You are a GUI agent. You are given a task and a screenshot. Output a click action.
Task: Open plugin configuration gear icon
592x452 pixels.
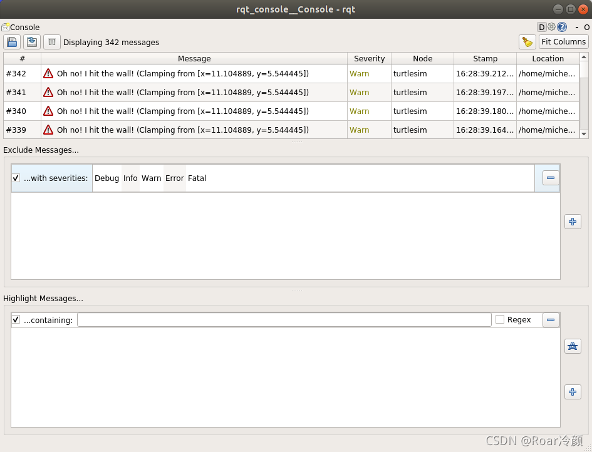552,27
